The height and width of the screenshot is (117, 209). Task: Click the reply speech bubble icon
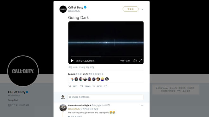pos(70,86)
